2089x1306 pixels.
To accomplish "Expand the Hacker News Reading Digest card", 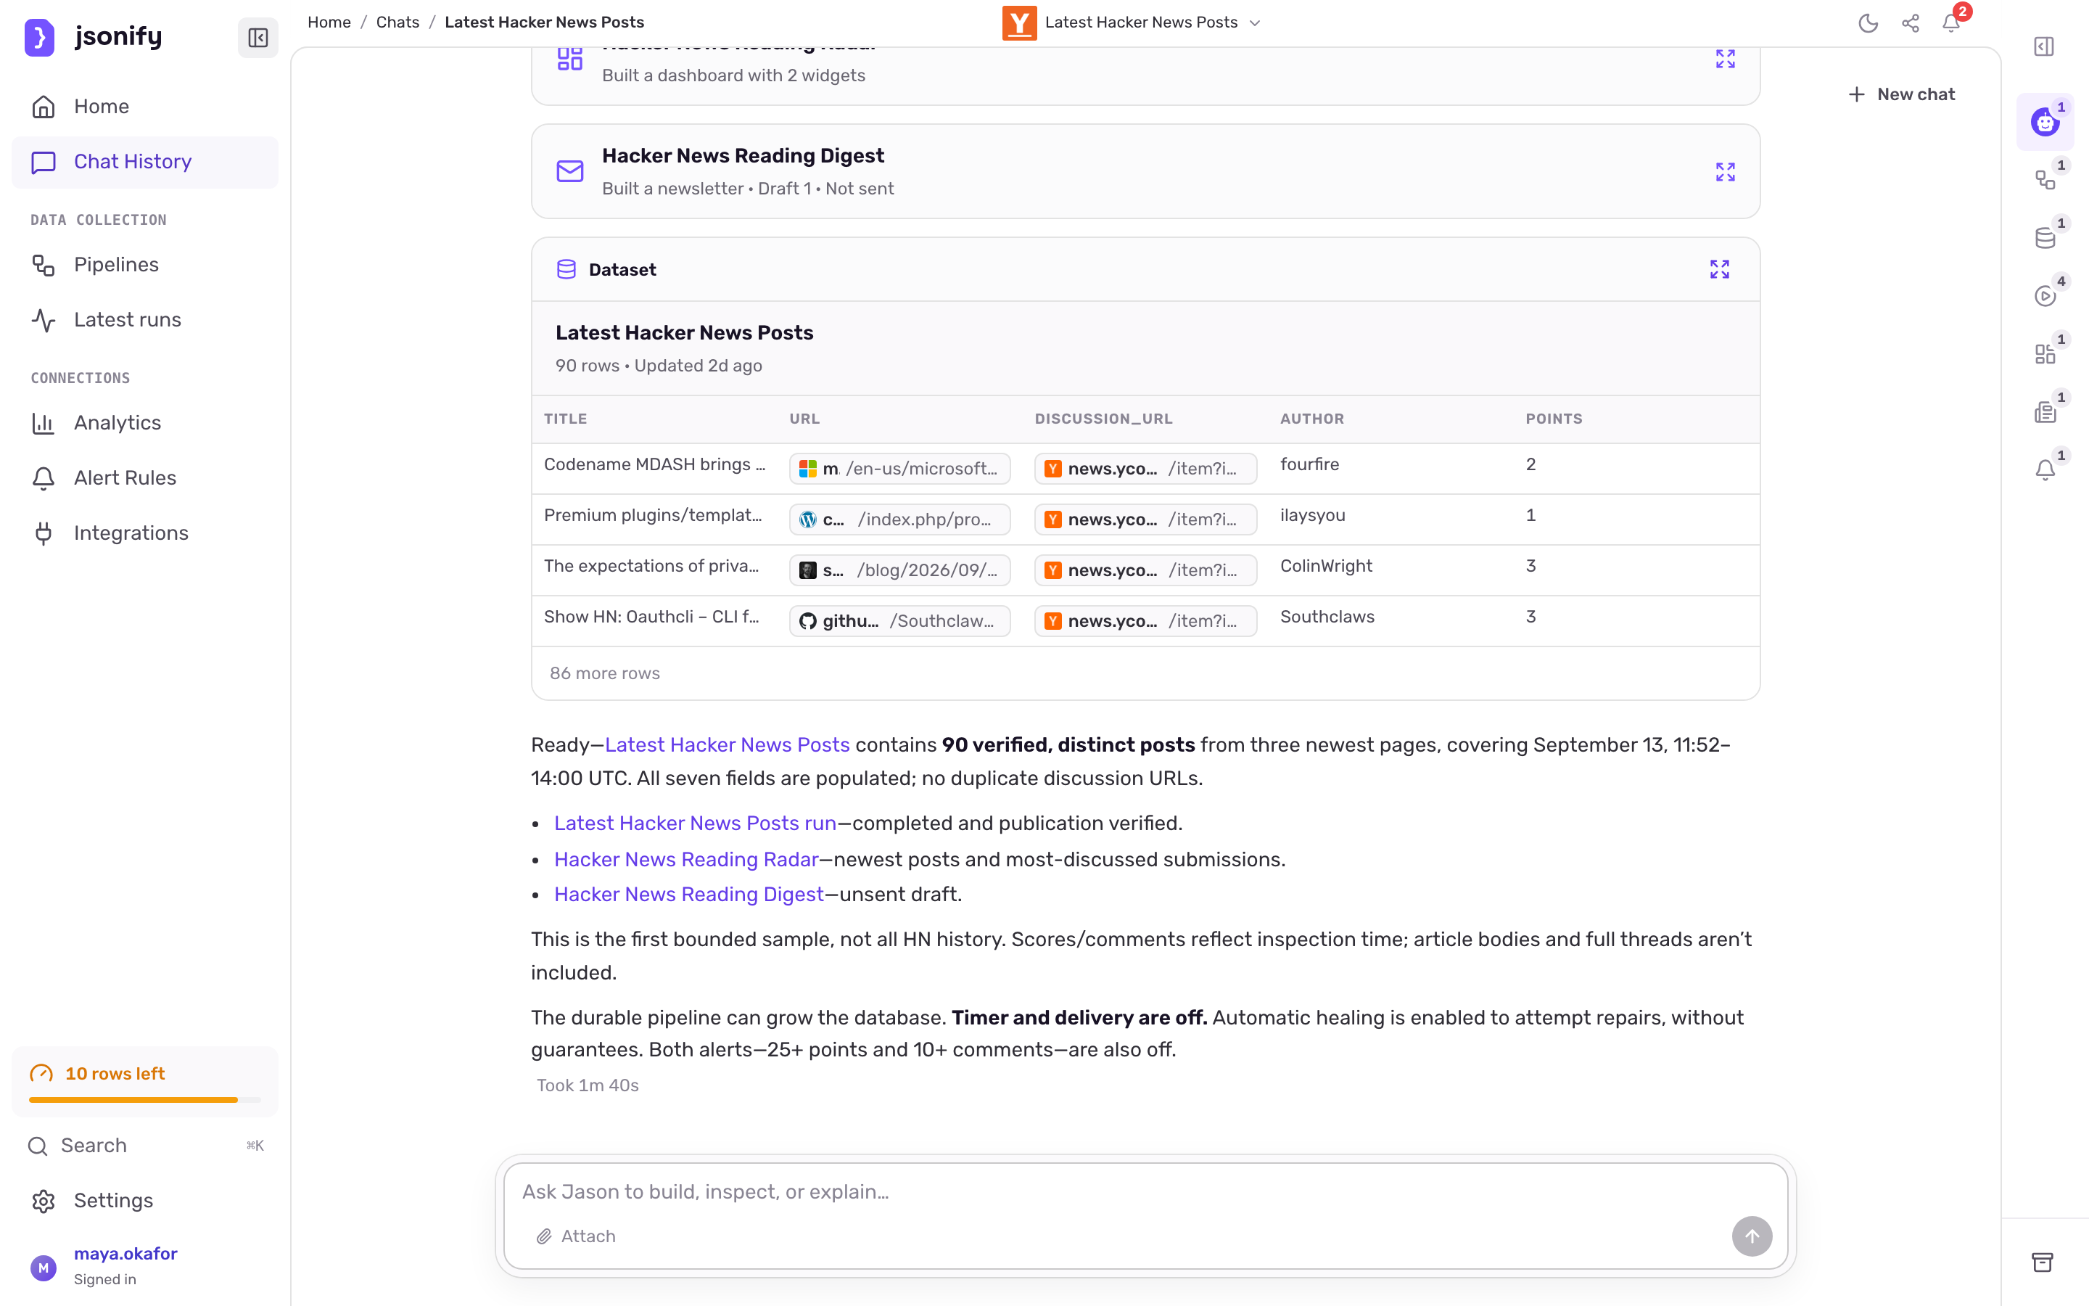I will pos(1725,172).
